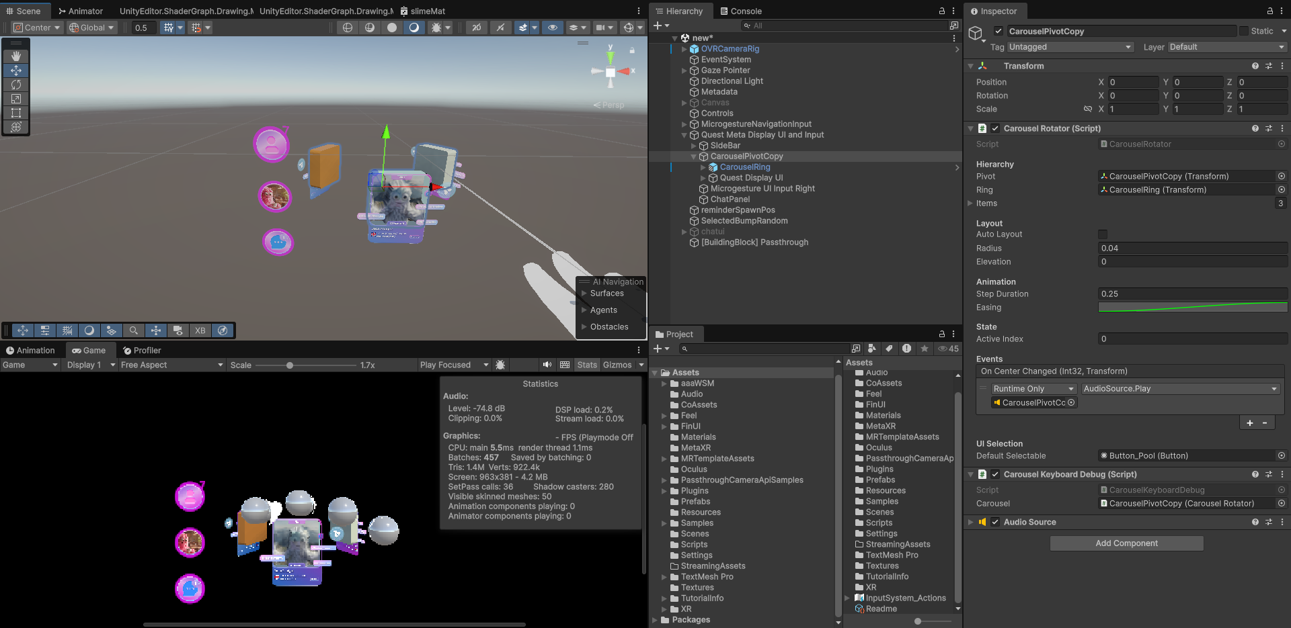Viewport: 1291px width, 628px height.
Task: Click the Scene gizmos globe icon
Action: [x=629, y=28]
